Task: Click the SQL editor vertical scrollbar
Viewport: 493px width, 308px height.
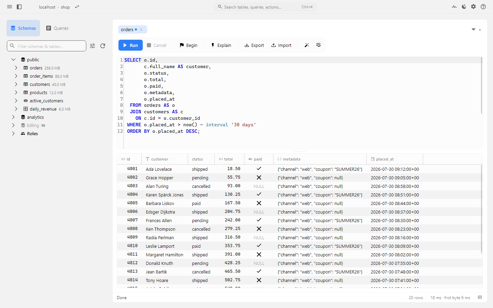Action: (x=481, y=85)
